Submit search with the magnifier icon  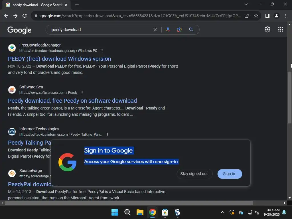[191, 30]
